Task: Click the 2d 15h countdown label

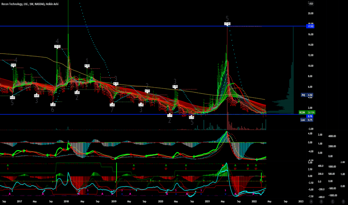Action: (311, 112)
